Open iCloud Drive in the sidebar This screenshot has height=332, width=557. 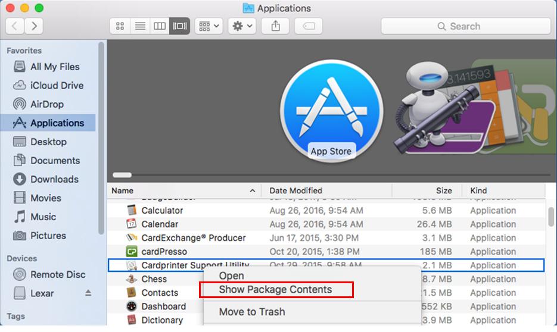pos(57,85)
